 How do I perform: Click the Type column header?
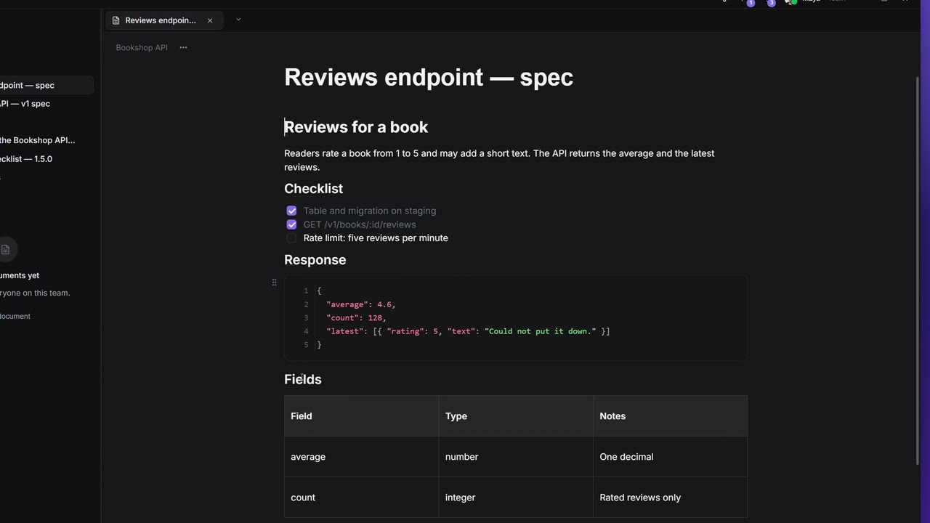pos(516,416)
